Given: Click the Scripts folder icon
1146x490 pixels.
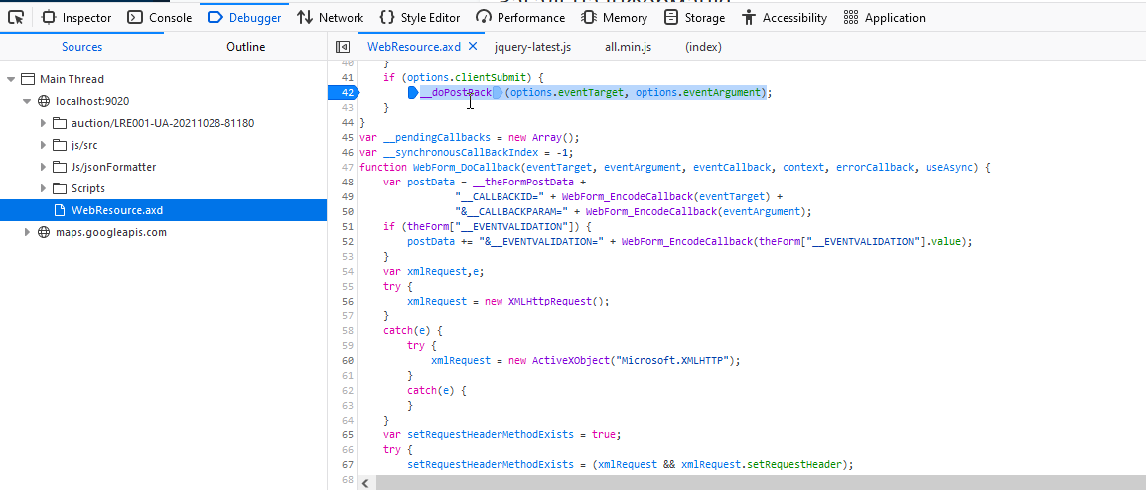Looking at the screenshot, I should click(60, 189).
